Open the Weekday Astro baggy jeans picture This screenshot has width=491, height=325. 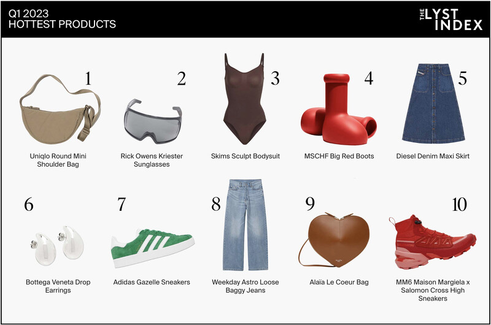[x=245, y=225]
